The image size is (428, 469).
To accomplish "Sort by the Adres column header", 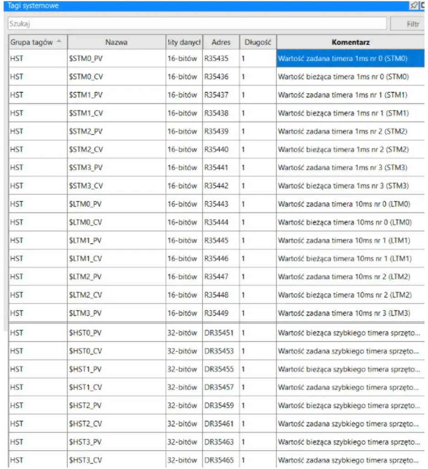I will point(221,42).
